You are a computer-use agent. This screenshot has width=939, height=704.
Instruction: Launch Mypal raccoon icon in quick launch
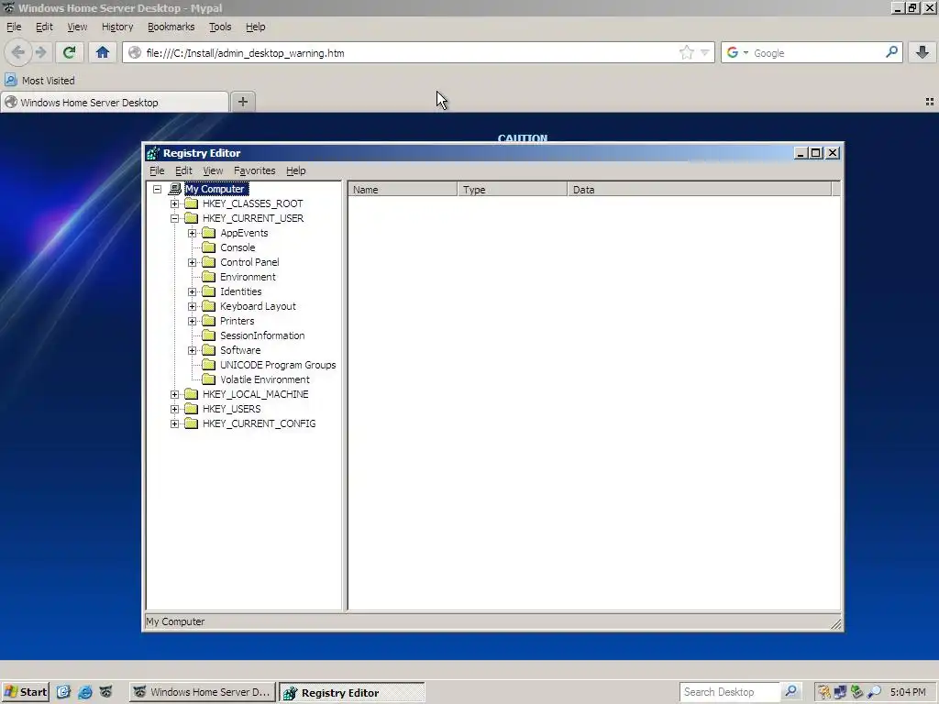point(105,692)
